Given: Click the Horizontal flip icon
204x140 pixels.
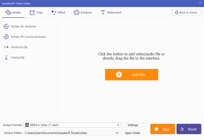Looking at the screenshot, I should click(6, 47).
